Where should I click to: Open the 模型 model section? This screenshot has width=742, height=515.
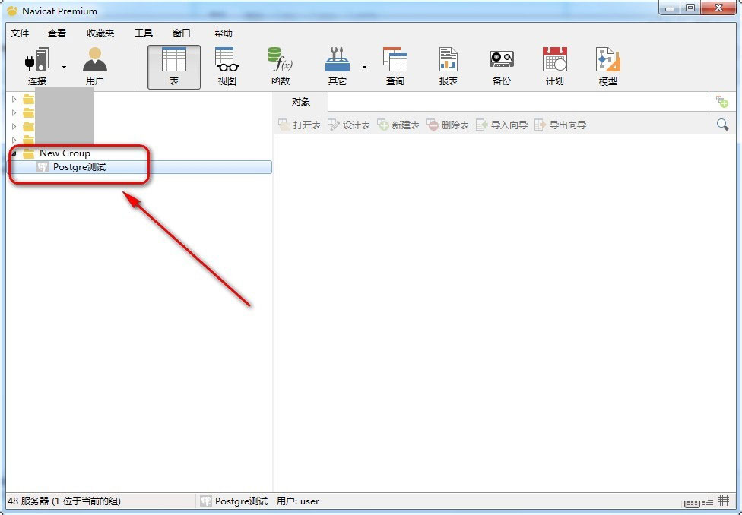point(608,67)
